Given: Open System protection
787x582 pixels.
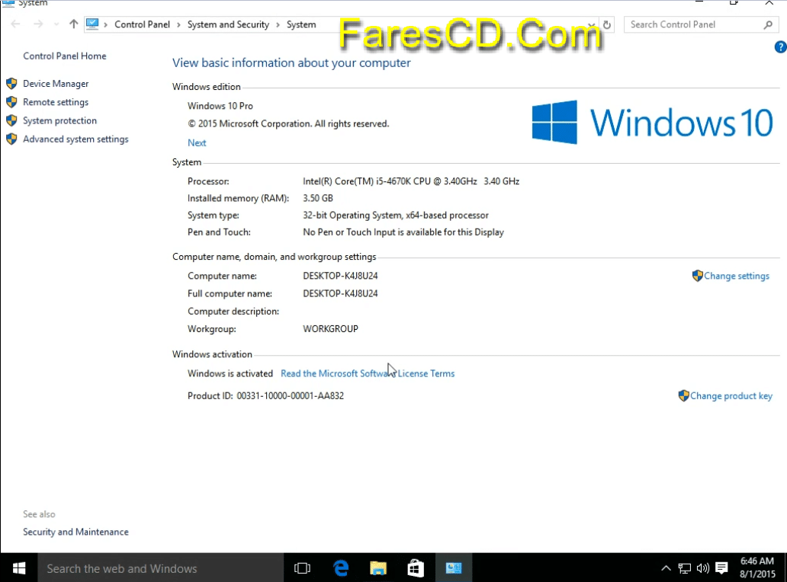Looking at the screenshot, I should (59, 121).
